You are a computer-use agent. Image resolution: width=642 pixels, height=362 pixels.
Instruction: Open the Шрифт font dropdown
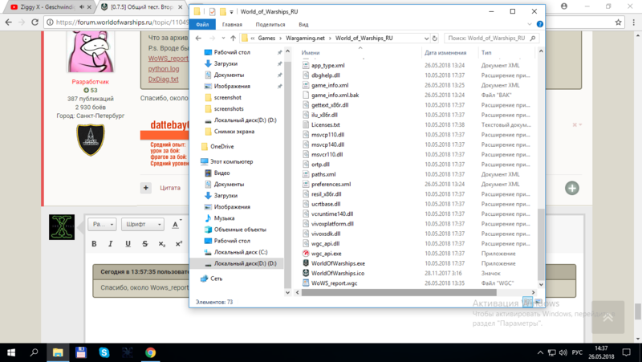point(143,225)
